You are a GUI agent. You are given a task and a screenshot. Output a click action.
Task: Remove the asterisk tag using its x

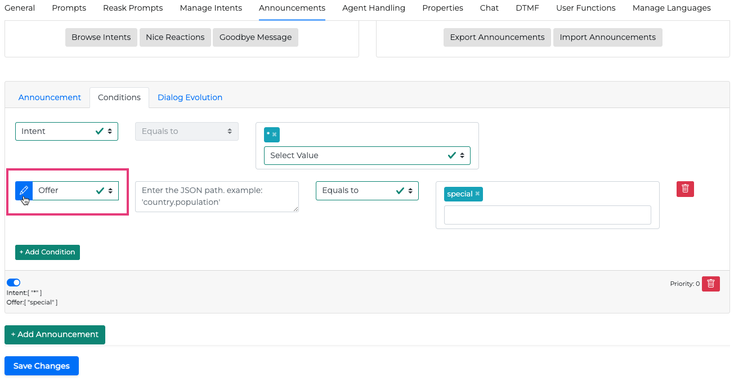pos(275,135)
